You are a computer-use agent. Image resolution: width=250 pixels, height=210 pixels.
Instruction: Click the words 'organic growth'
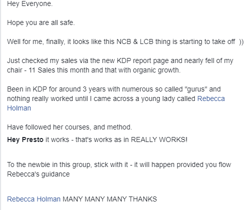(156, 70)
